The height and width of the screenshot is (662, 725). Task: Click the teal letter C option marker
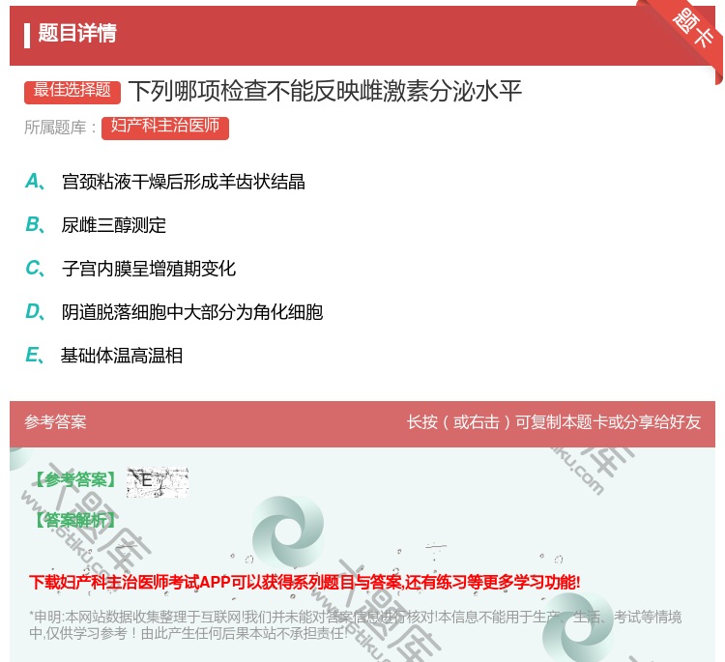pos(35,269)
